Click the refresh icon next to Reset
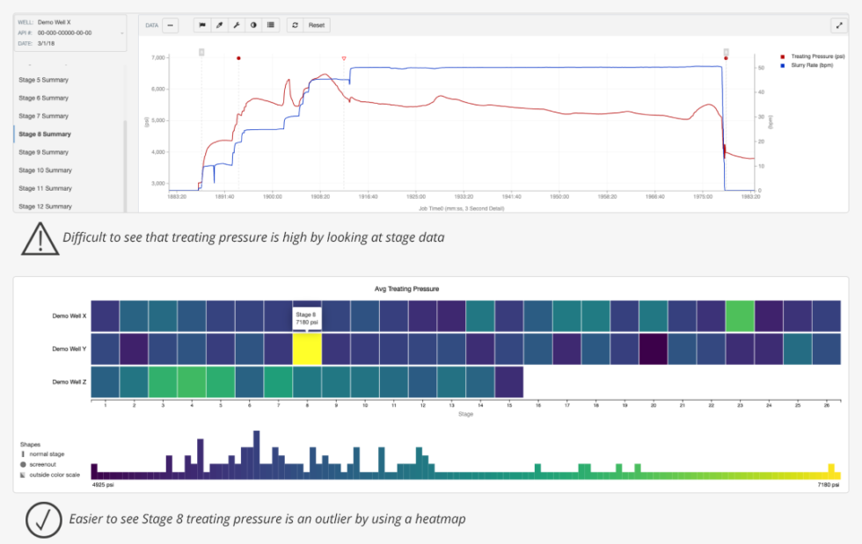 (x=296, y=25)
